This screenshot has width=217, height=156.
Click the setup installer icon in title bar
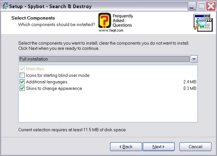point(5,6)
